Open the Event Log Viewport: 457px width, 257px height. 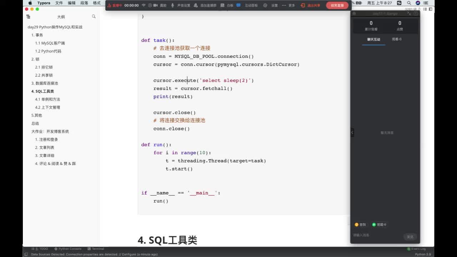tap(416, 249)
